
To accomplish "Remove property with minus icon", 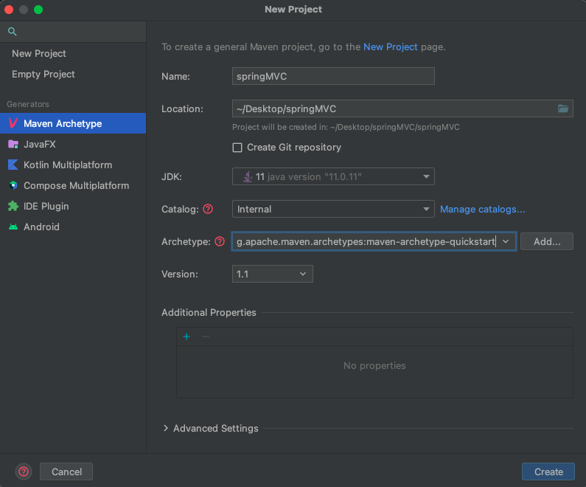I will tap(206, 336).
